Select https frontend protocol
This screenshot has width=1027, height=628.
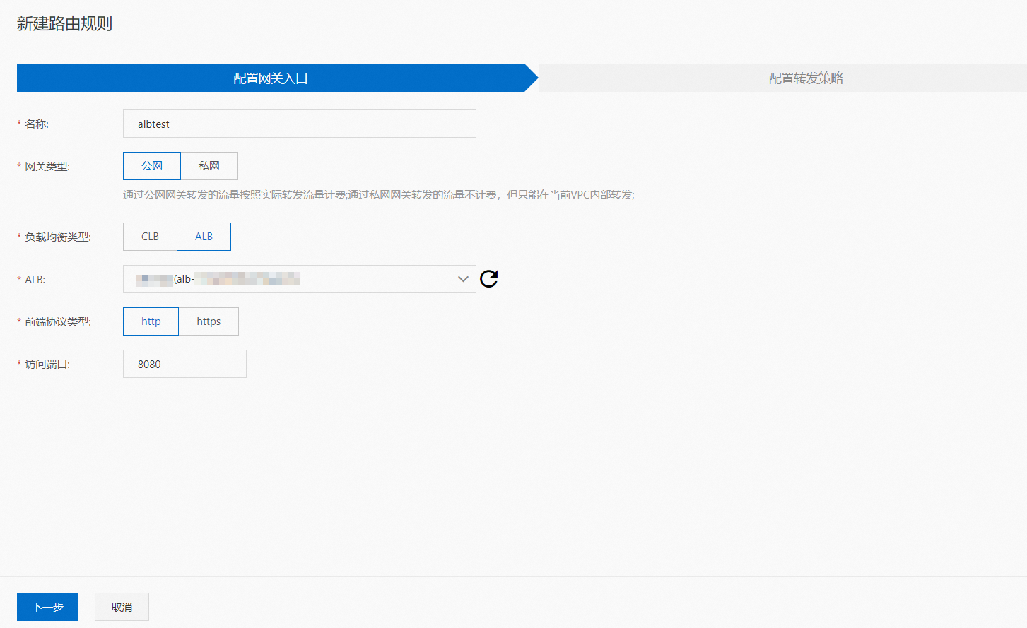pos(209,321)
